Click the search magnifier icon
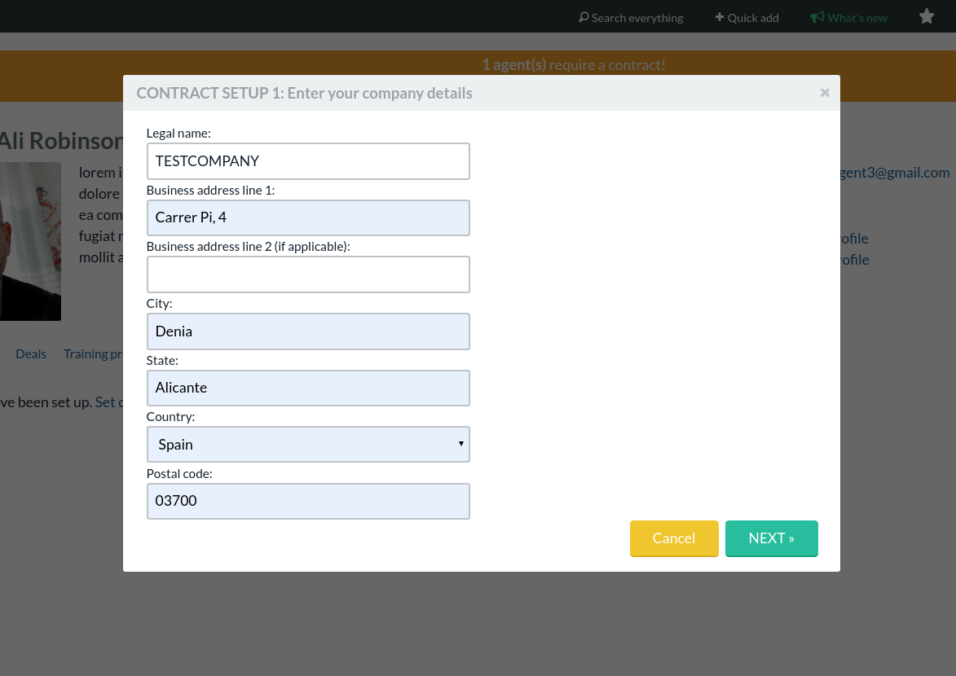 pyautogui.click(x=583, y=16)
